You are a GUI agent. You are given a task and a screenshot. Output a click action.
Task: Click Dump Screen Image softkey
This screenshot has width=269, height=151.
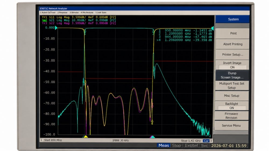(x=232, y=75)
